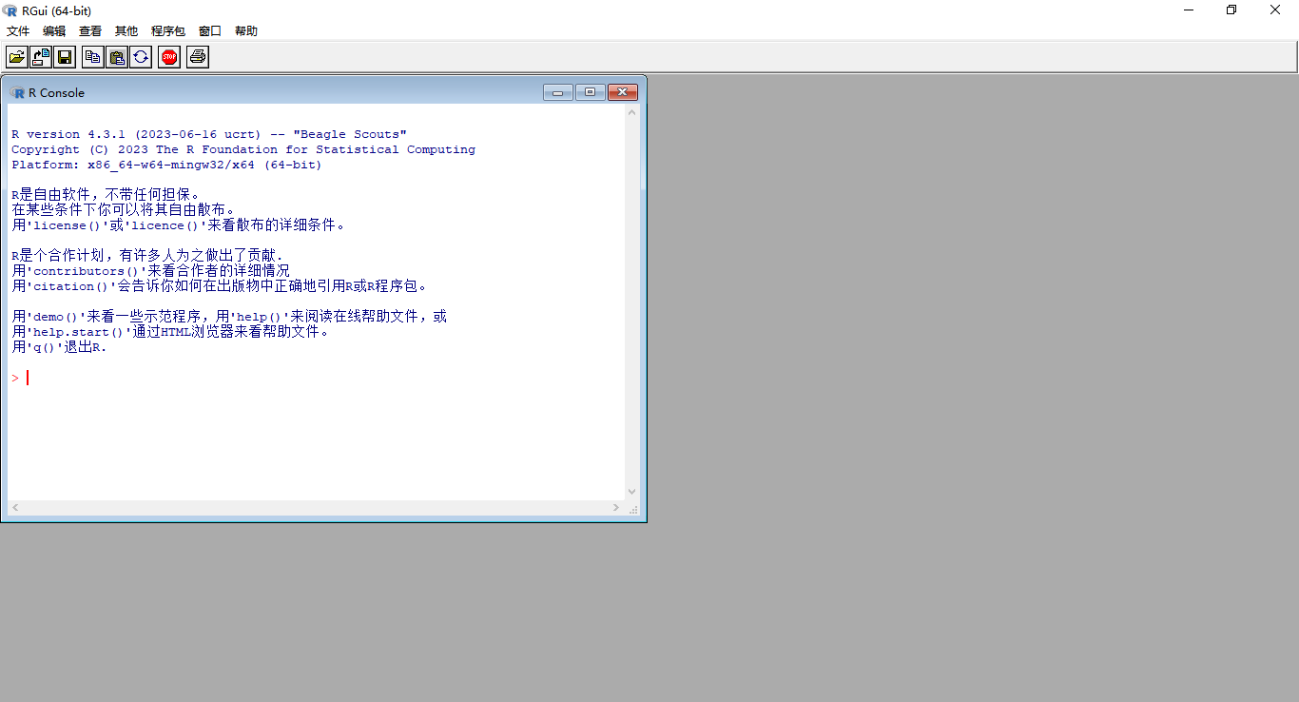Click the R Console window icon
The image size is (1299, 702).
(18, 92)
